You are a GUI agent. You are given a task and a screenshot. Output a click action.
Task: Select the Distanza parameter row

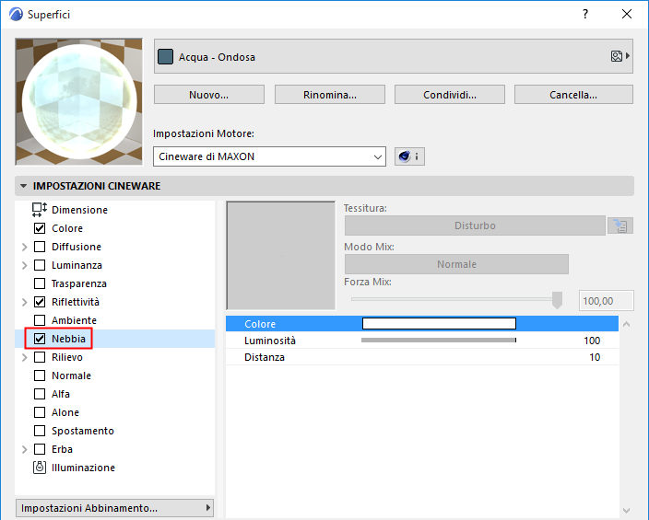(x=422, y=357)
